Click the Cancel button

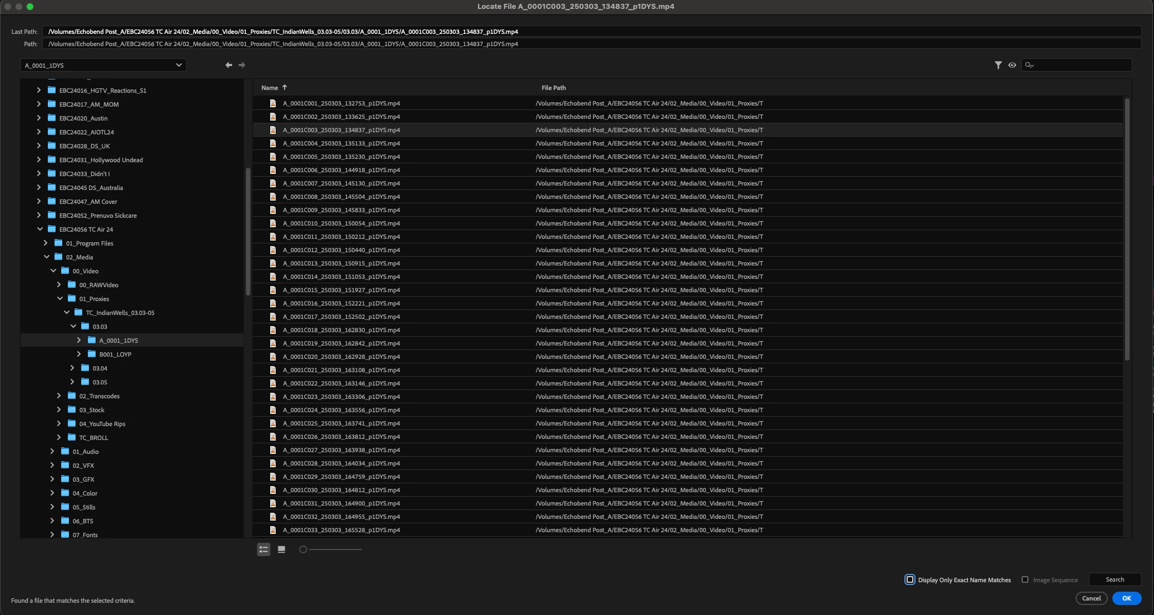(1091, 598)
